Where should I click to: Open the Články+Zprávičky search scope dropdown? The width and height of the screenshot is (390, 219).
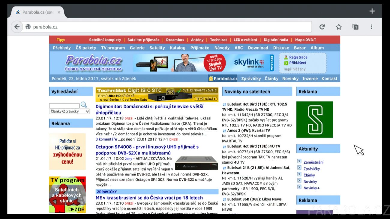(70, 111)
